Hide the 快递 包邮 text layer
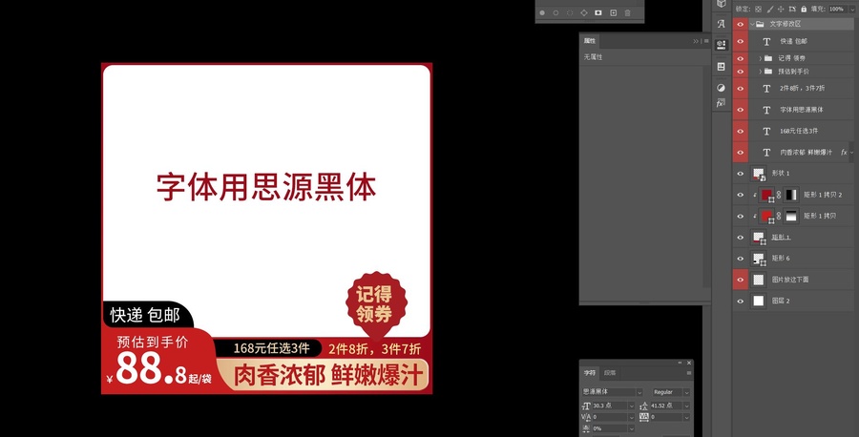Screen dimensions: 859x437 pos(740,41)
